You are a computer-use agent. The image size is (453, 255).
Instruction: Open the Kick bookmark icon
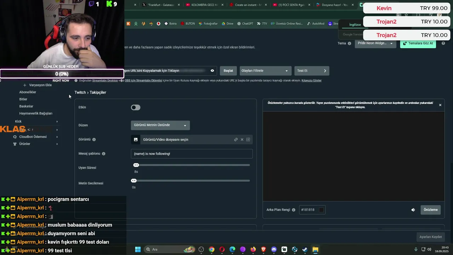point(128,24)
